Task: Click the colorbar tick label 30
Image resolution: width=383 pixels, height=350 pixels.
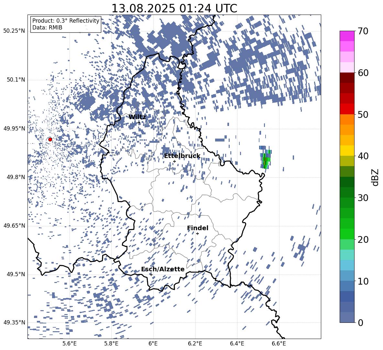Action: (x=363, y=198)
